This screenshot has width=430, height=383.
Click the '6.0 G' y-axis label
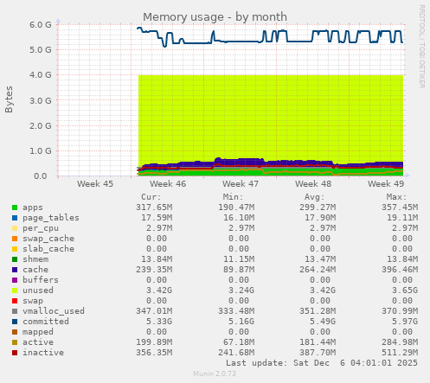pos(41,25)
